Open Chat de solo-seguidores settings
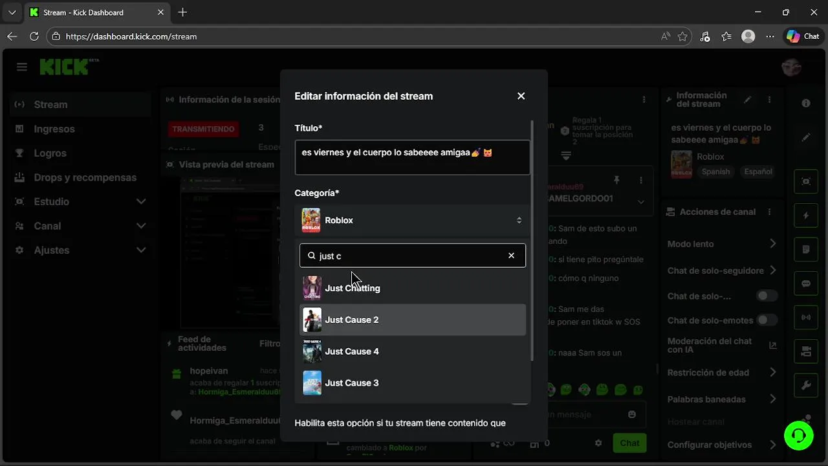 click(x=722, y=271)
